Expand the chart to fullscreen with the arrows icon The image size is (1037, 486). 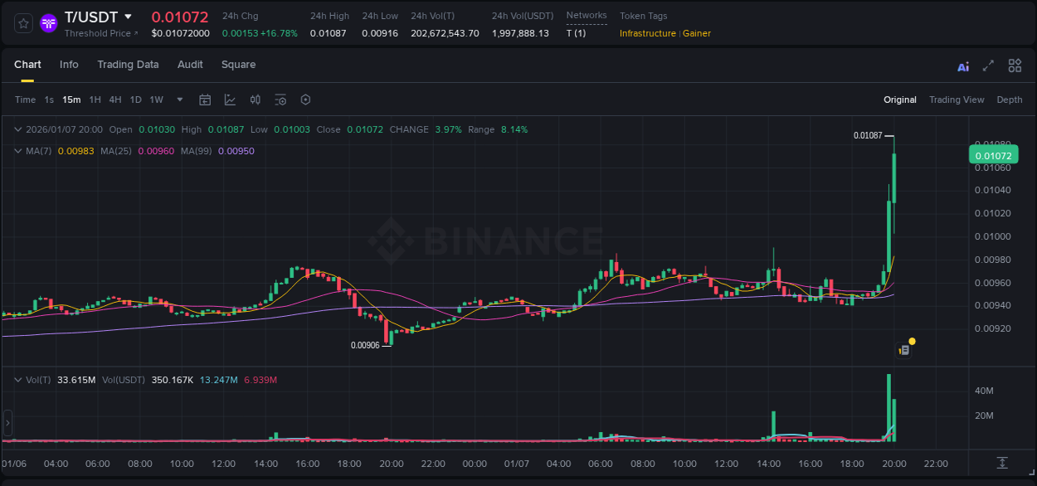tap(989, 65)
